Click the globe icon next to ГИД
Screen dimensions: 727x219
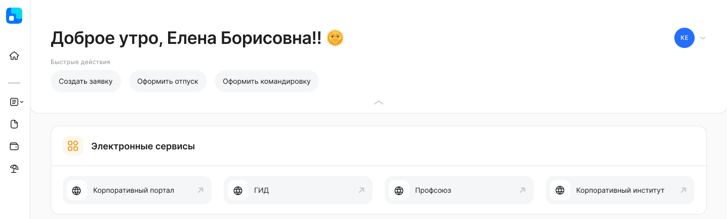pos(238,190)
